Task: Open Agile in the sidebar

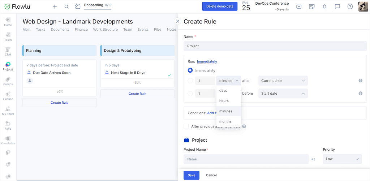Action: tap(8, 125)
